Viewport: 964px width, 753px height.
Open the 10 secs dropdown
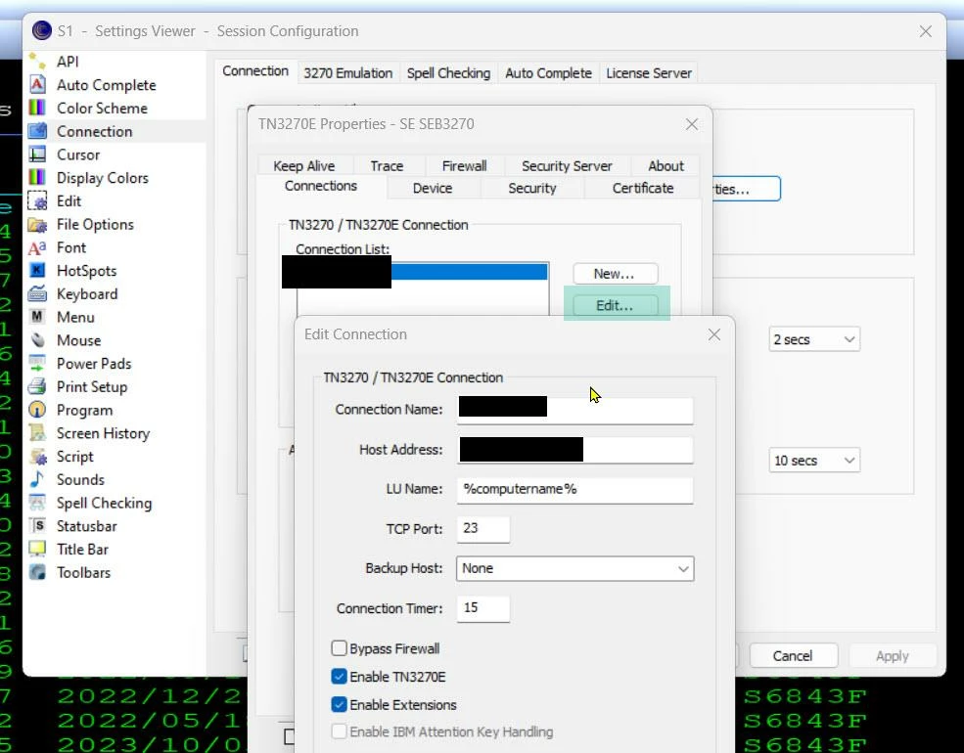pos(814,461)
